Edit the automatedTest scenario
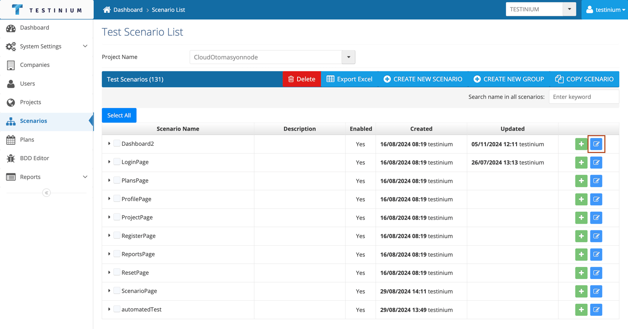 point(596,310)
